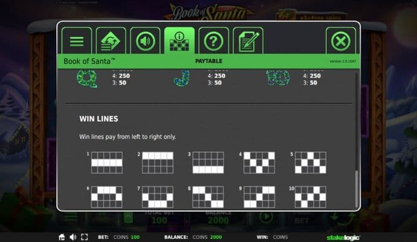
Task: Click the J symbol in paytable
Action: (x=181, y=78)
